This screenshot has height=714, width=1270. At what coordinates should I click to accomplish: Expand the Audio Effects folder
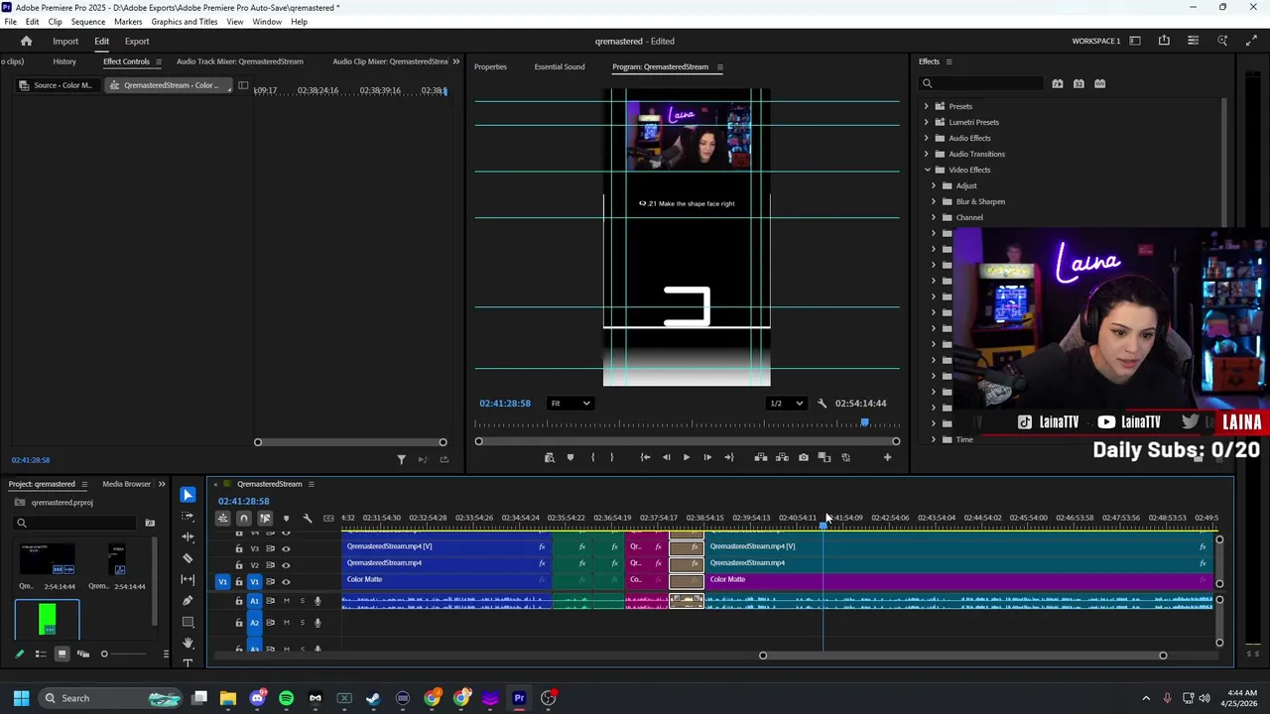[927, 138]
